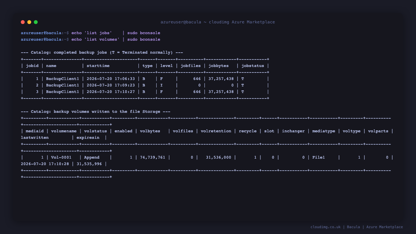Click the 'jobstatus' column header
Screen dimensions: 416x234
(253, 66)
